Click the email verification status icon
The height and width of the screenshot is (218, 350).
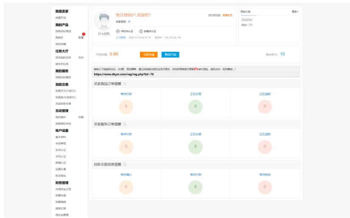coord(141,31)
